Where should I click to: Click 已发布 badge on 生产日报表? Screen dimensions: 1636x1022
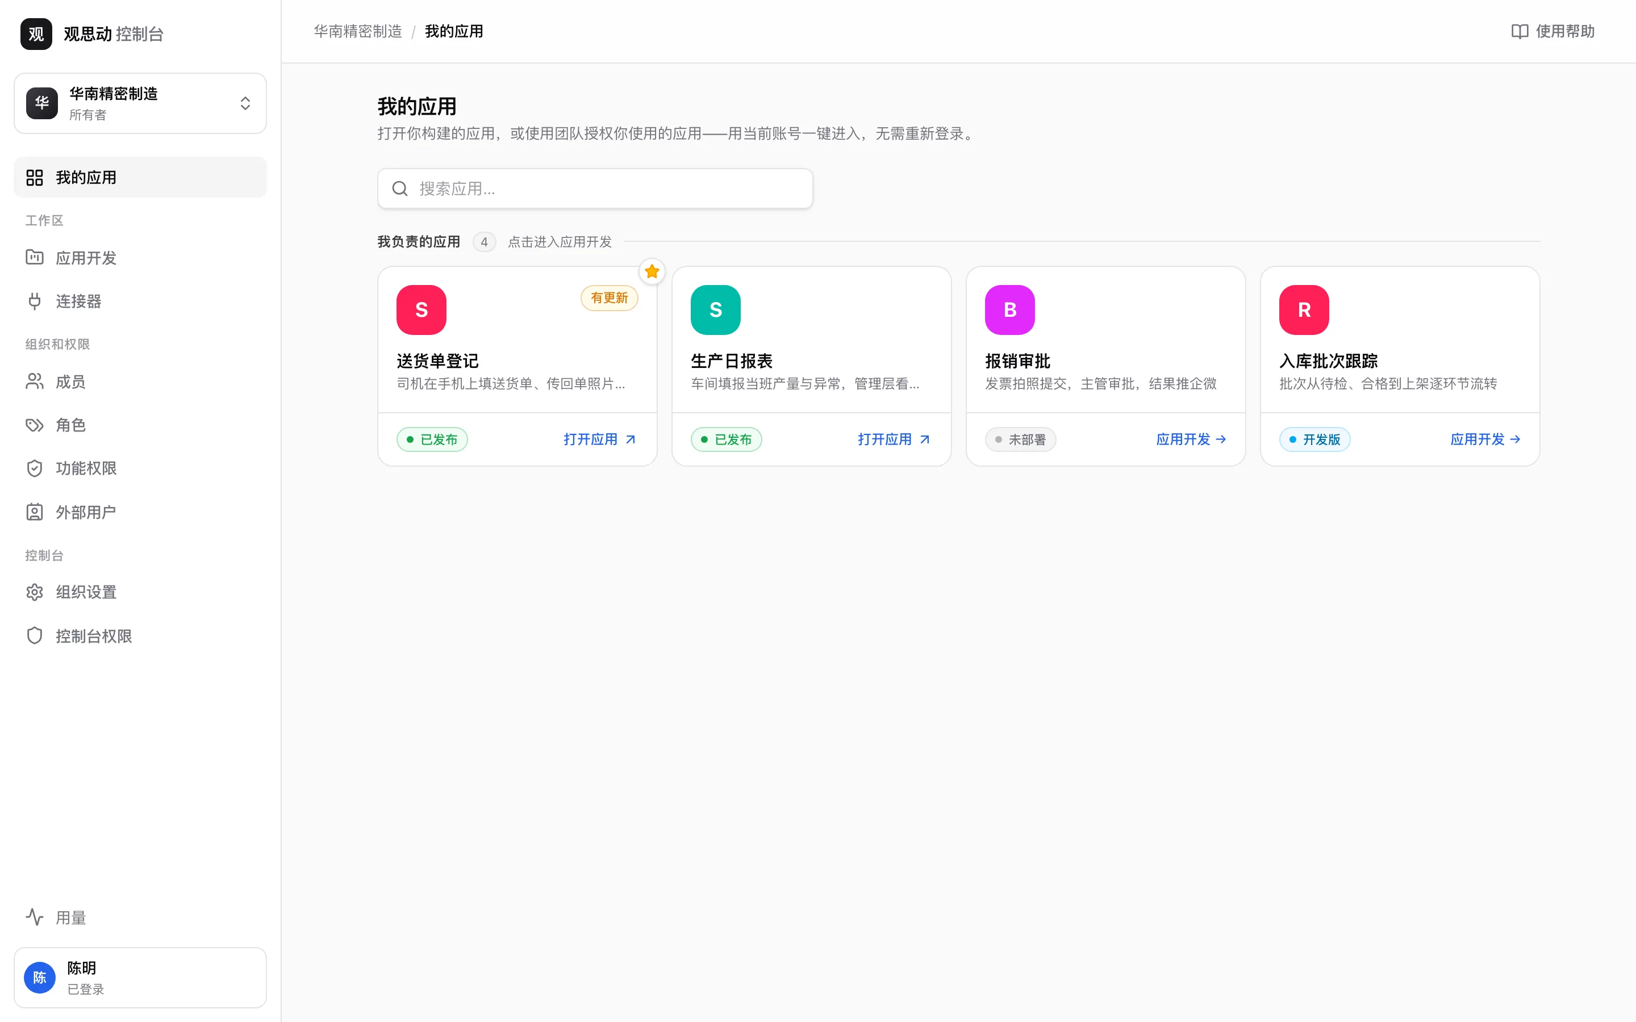[726, 439]
